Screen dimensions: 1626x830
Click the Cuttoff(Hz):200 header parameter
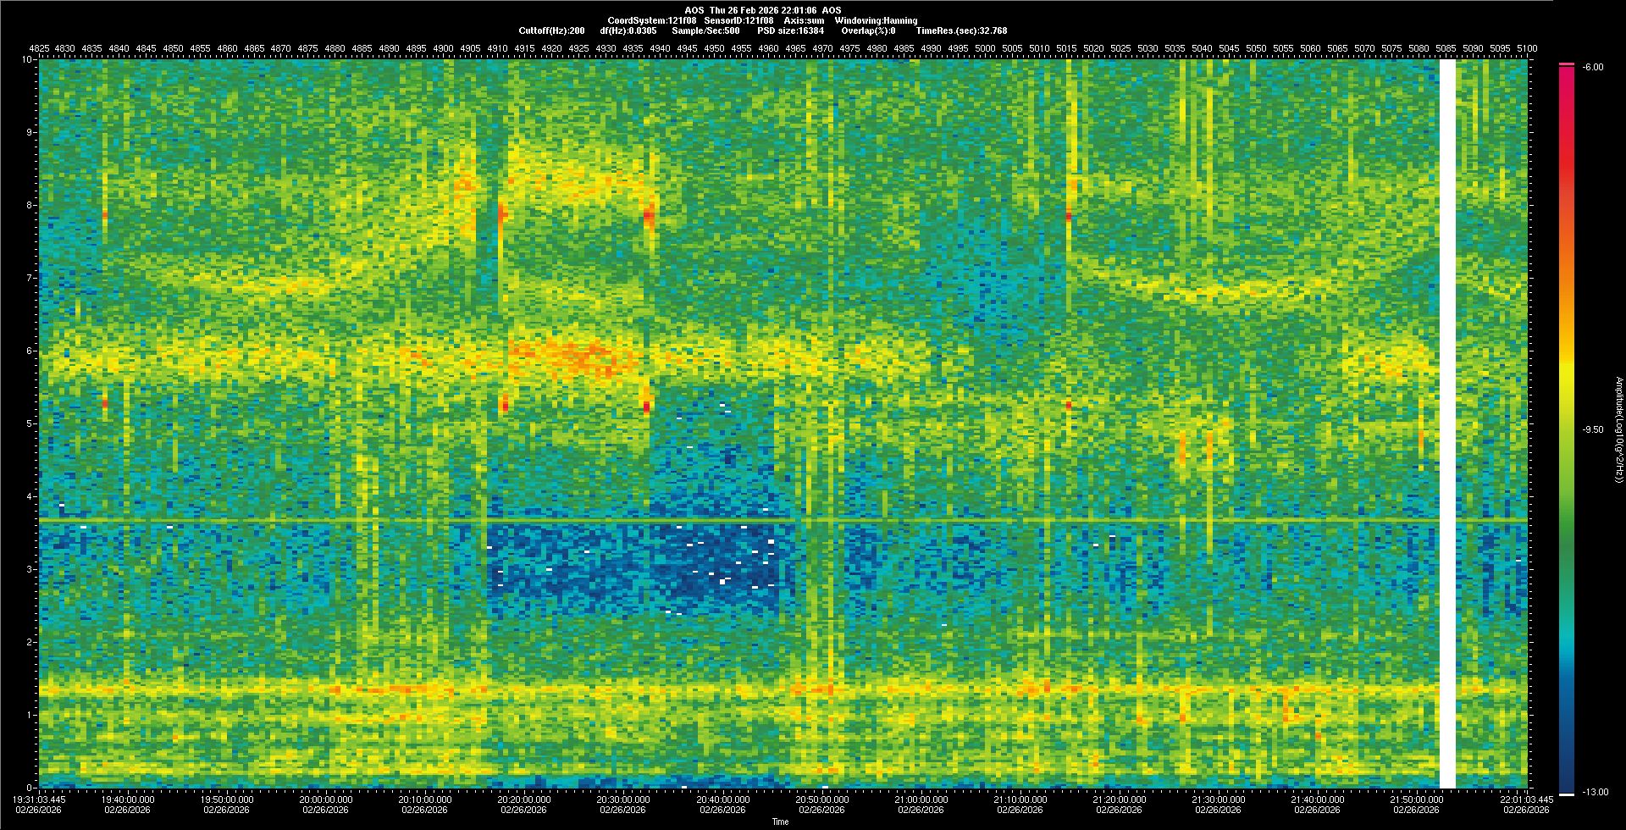click(x=551, y=30)
